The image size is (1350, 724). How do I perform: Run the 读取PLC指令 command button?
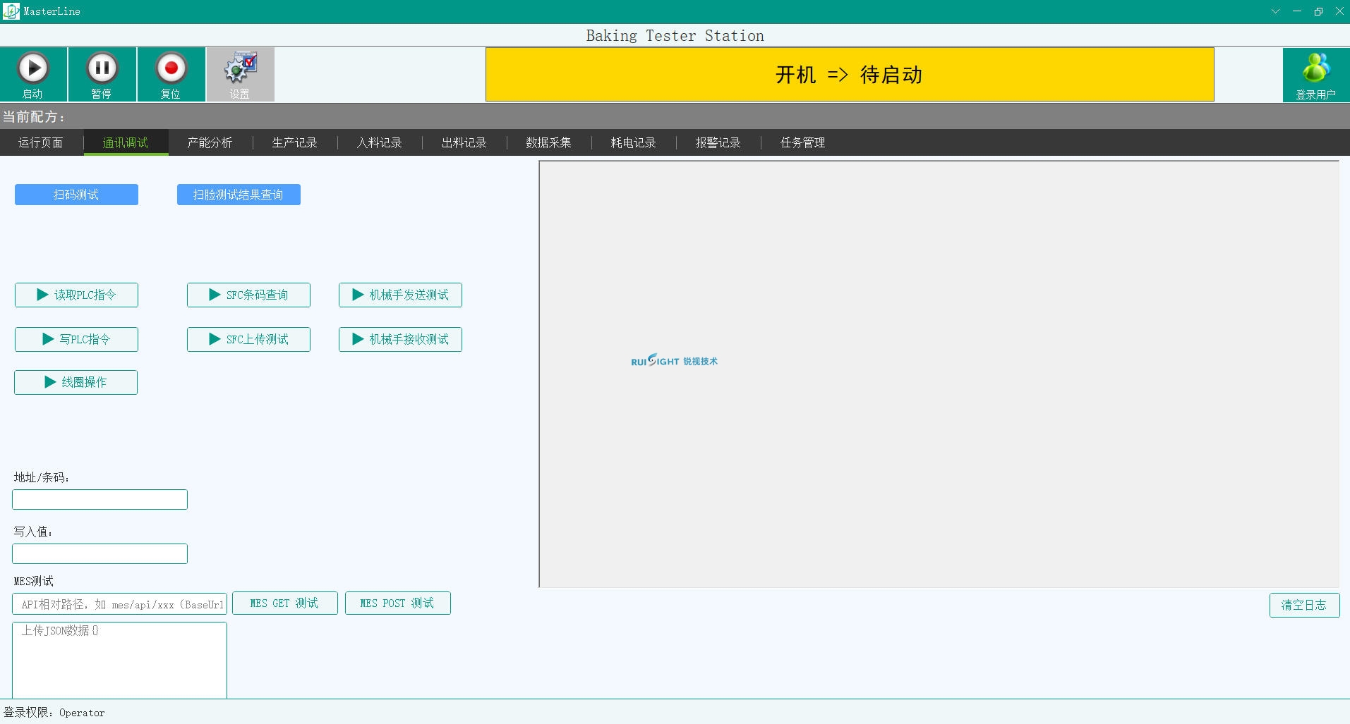coord(76,295)
